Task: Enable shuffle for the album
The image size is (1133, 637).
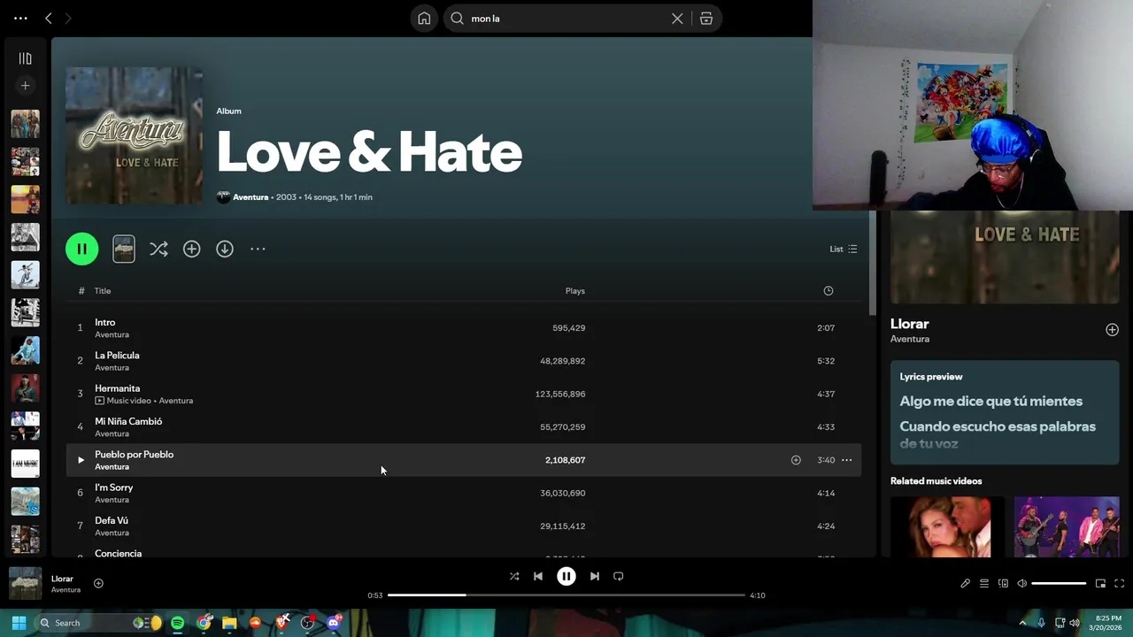Action: tap(158, 249)
